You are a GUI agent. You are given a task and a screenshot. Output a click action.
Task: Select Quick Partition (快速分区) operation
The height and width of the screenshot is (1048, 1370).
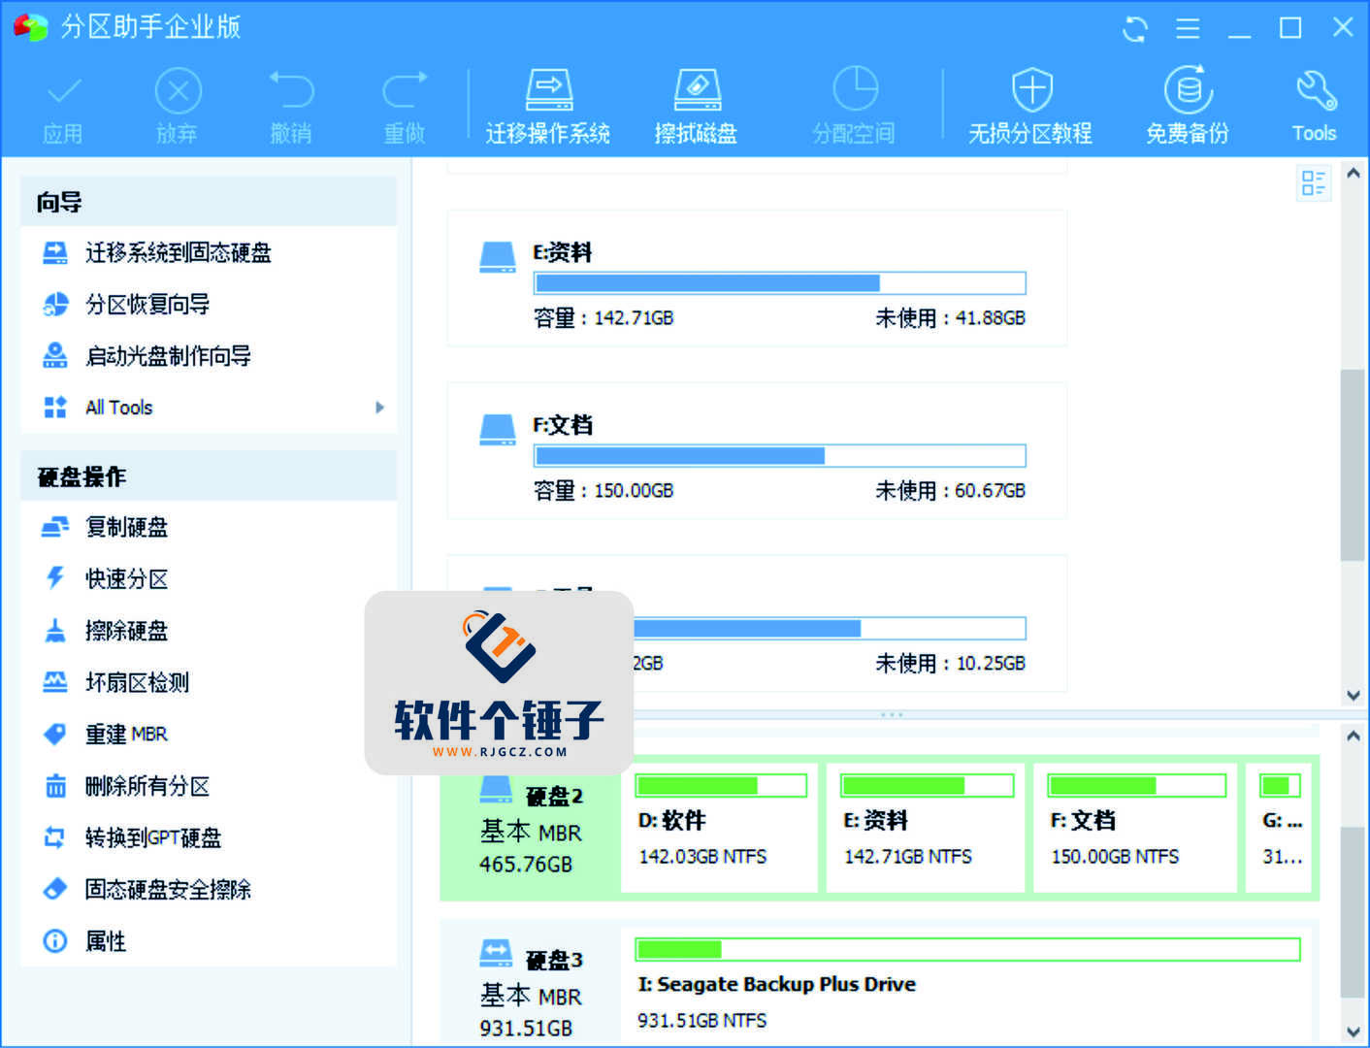(x=209, y=579)
